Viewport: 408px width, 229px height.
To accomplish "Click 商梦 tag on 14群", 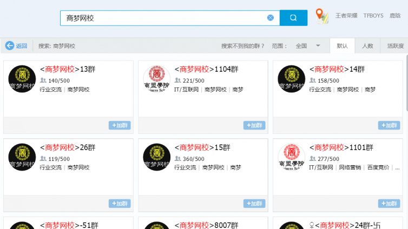I will [x=370, y=90].
